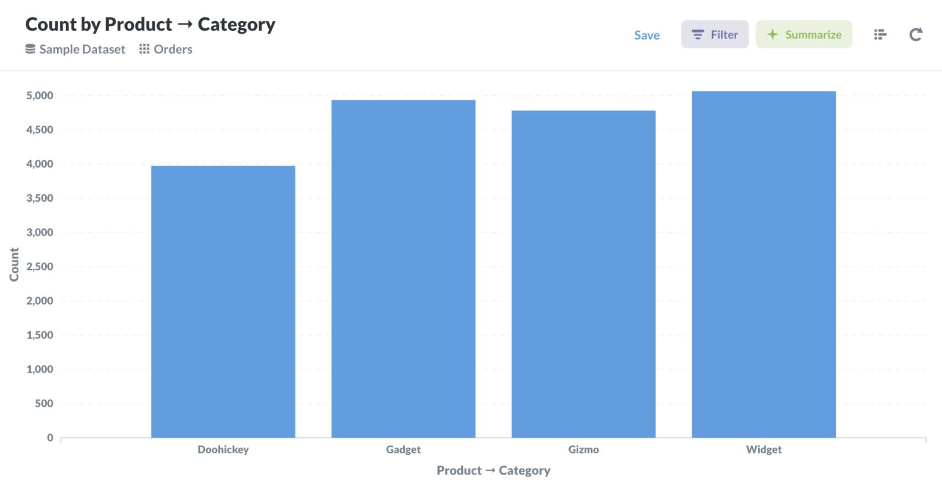This screenshot has width=942, height=485.
Task: Click the Filter funnel lines icon
Action: click(x=698, y=35)
